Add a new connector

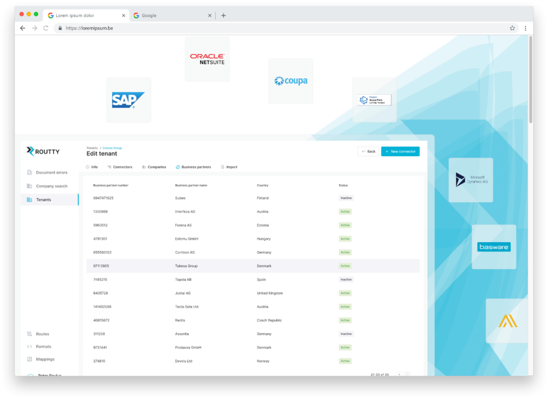coord(400,152)
